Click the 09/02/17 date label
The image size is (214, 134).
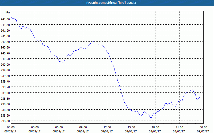point(203,131)
